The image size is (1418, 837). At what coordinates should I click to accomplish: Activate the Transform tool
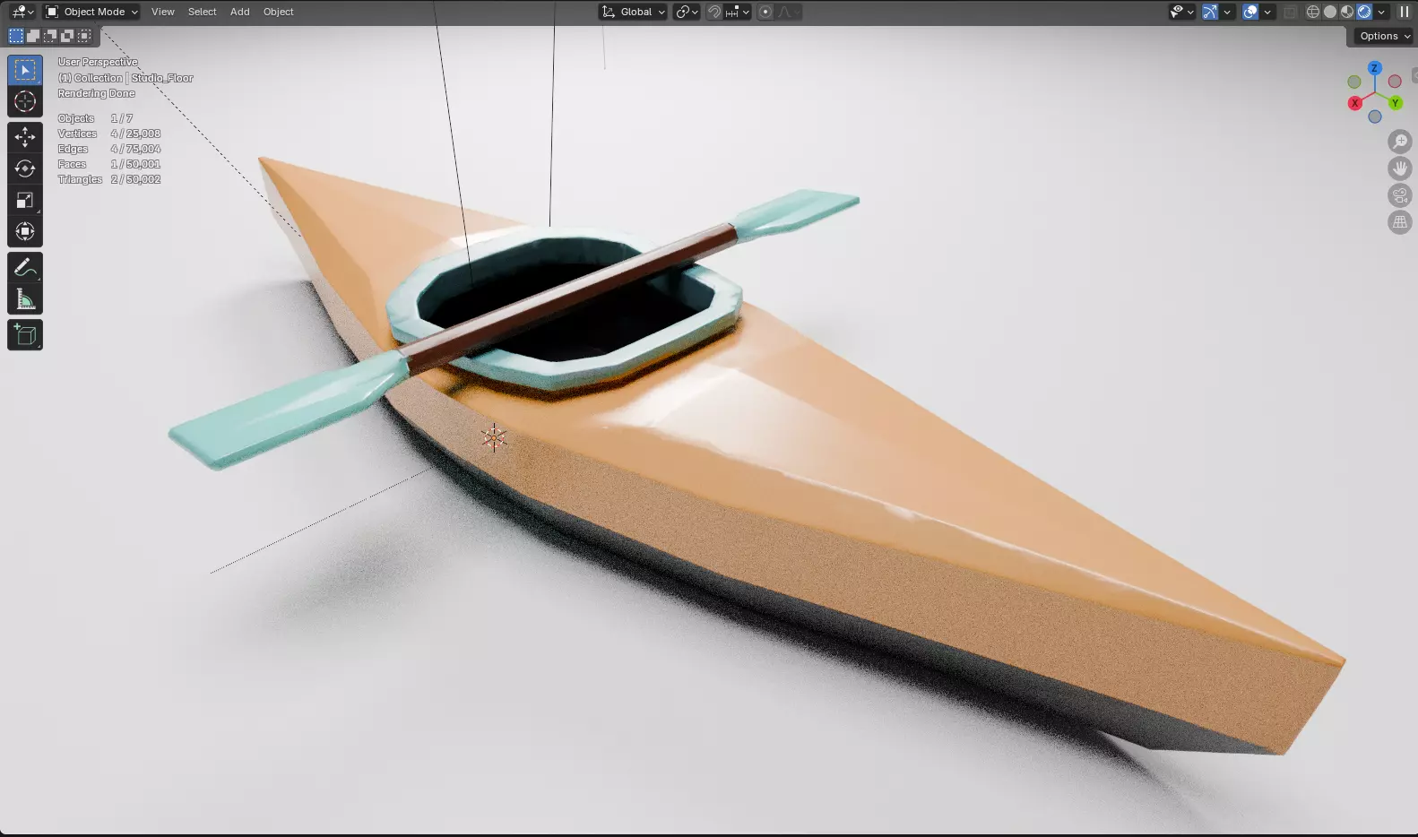(25, 232)
